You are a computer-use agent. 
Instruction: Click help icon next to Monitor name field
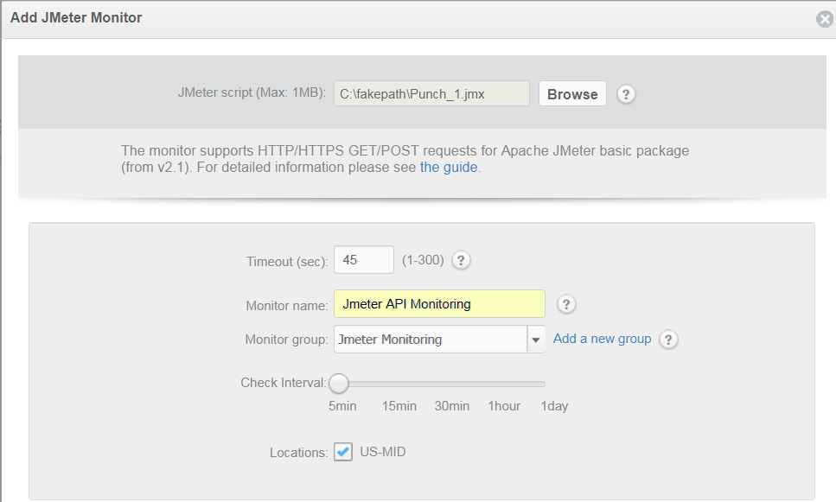[x=566, y=304]
